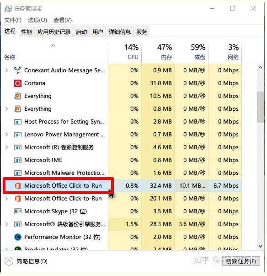The image size is (267, 276).
Task: Click the Lenovo Power Management icon
Action: tap(18, 135)
